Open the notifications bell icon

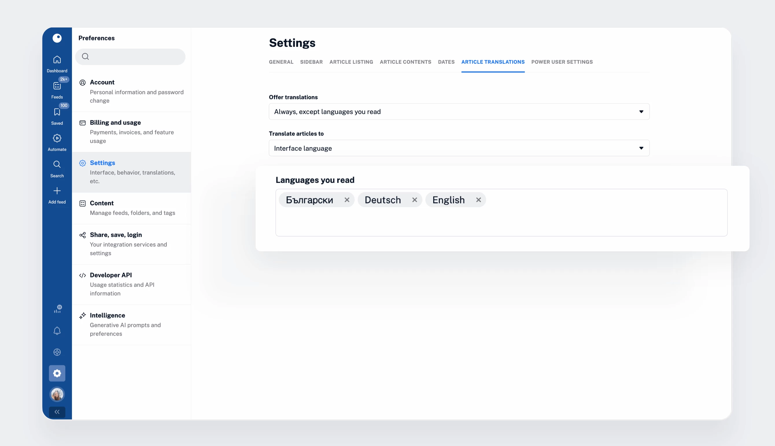(x=57, y=331)
